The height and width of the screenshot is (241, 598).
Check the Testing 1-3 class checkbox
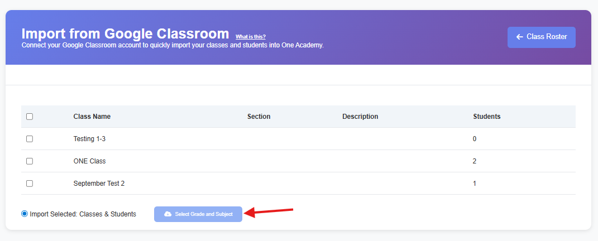pos(30,139)
